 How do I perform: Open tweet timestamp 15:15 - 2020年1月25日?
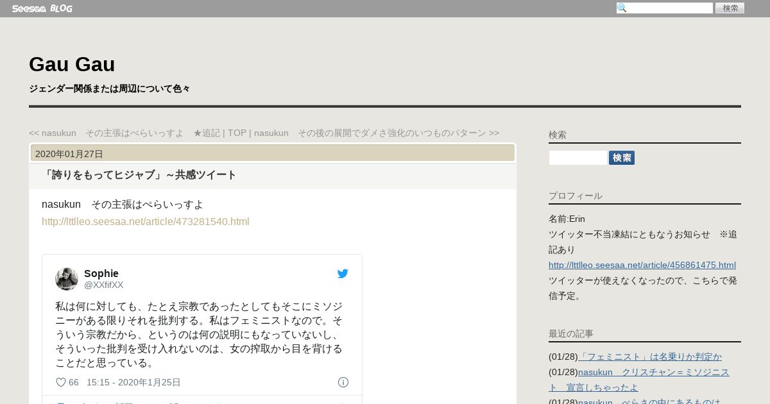click(133, 382)
